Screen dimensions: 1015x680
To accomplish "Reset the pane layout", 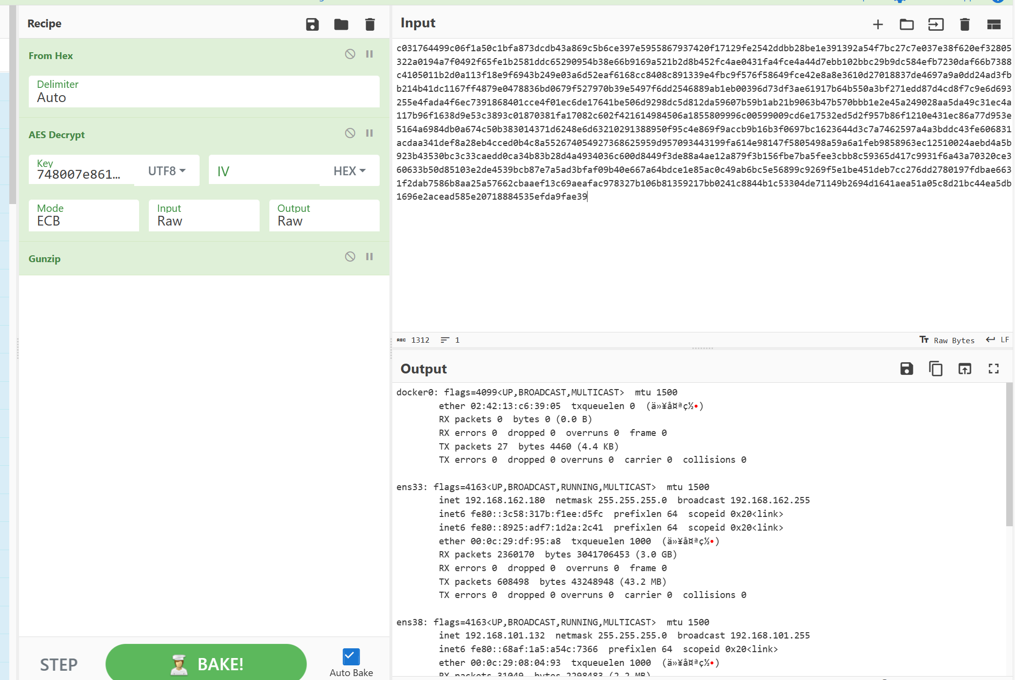I will pyautogui.click(x=994, y=24).
